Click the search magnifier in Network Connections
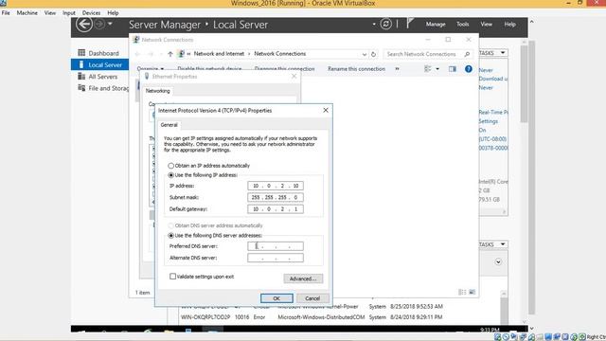 pos(467,54)
